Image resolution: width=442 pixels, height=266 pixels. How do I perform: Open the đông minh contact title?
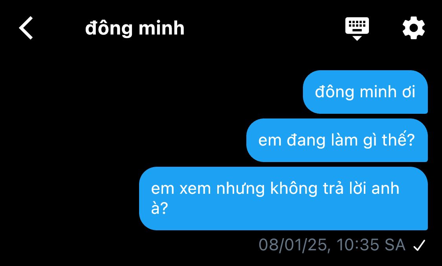pos(135,29)
